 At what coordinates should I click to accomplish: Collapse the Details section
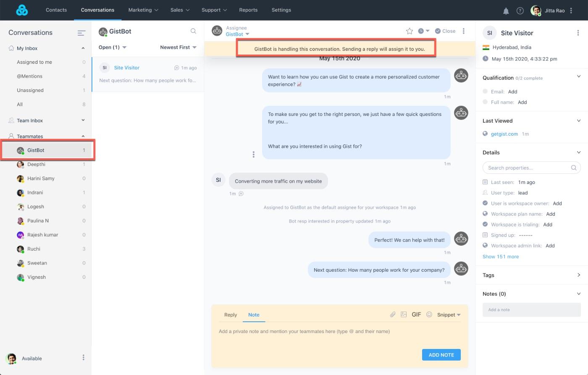coord(578,152)
